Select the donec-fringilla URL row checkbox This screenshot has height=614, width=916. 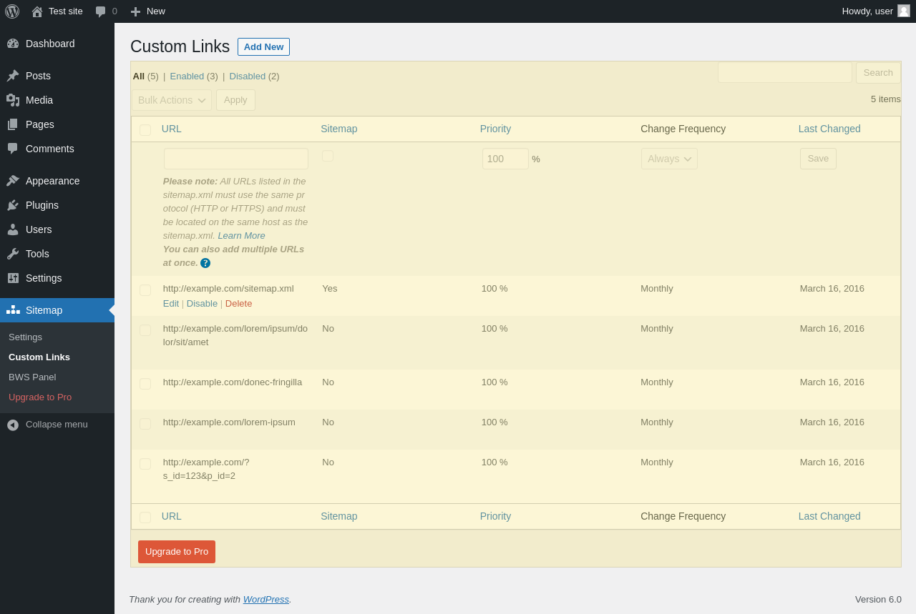click(145, 384)
